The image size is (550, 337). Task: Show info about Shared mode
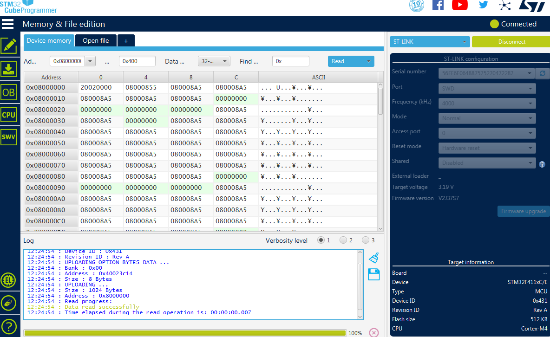click(542, 164)
